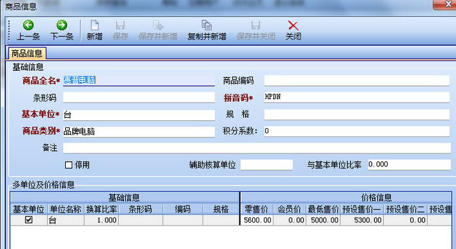Click the 与基本单位比率 field
Screen dimensions: 456x249
point(409,164)
